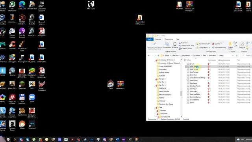
Task: Select the Max Payne desktop icon
Action: pyautogui.click(x=91, y=5)
